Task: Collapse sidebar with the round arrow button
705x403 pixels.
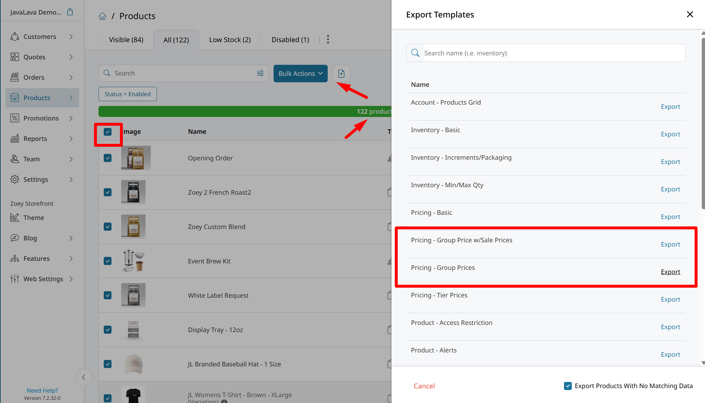Action: click(x=84, y=377)
